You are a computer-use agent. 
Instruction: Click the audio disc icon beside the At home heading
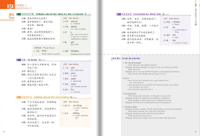[x=40, y=60]
